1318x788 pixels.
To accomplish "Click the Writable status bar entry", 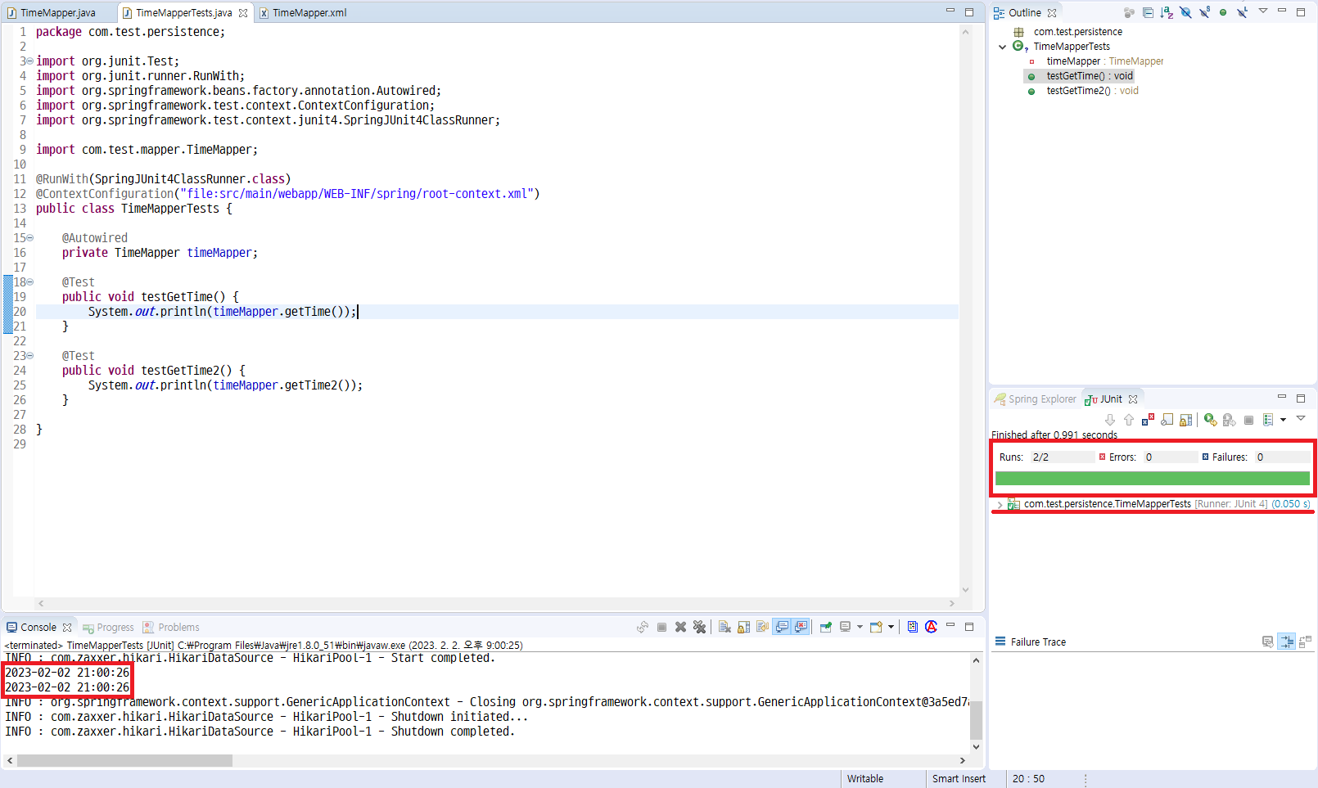I will click(x=865, y=779).
